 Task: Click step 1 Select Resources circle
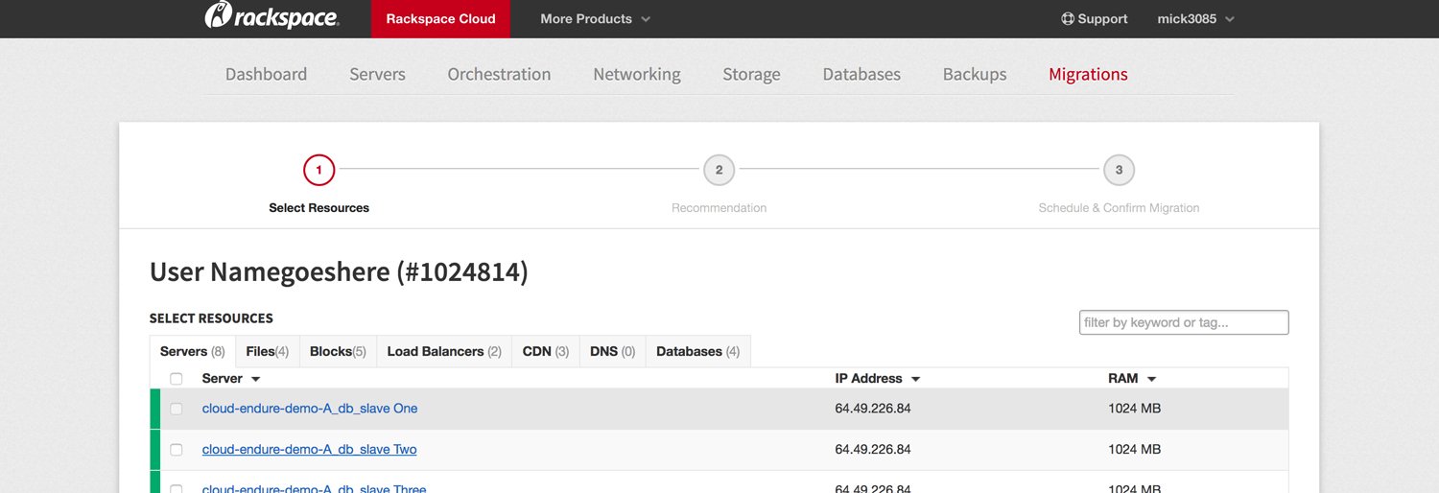pos(318,171)
